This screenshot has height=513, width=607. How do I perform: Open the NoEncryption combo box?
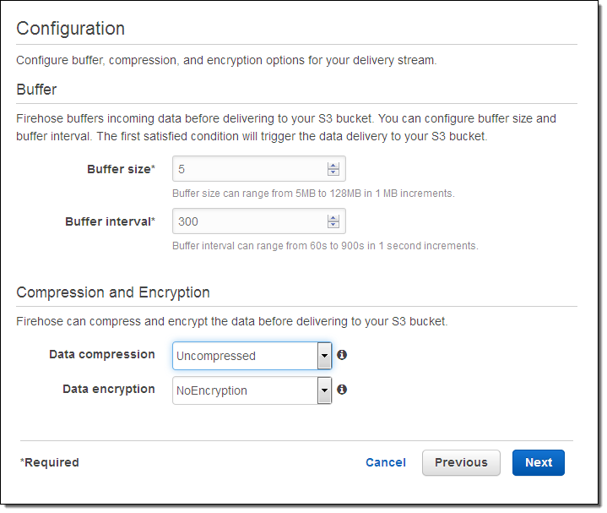(x=245, y=390)
